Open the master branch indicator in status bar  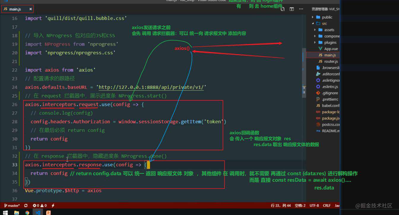click(12, 205)
